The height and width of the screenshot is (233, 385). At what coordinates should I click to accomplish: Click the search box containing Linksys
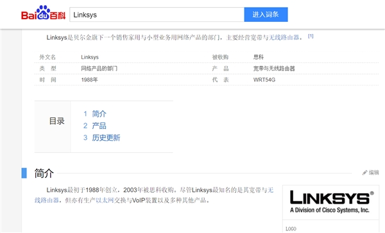(x=157, y=15)
